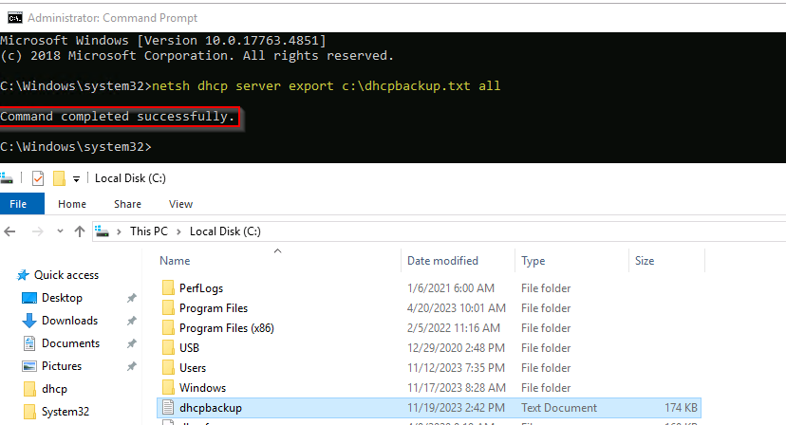786x425 pixels.
Task: Click the pin icon next to Pictures
Action: 131,366
